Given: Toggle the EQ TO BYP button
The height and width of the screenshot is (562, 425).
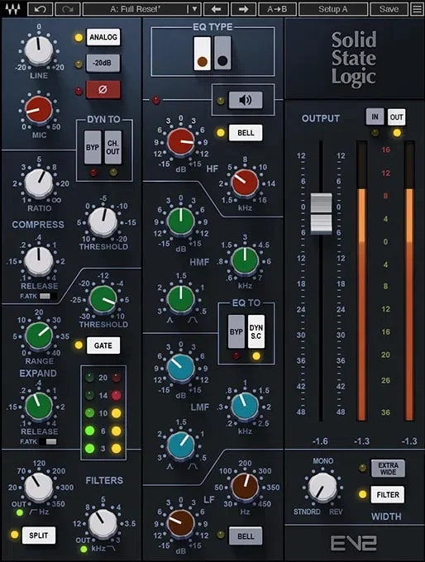Looking at the screenshot, I should tap(236, 331).
